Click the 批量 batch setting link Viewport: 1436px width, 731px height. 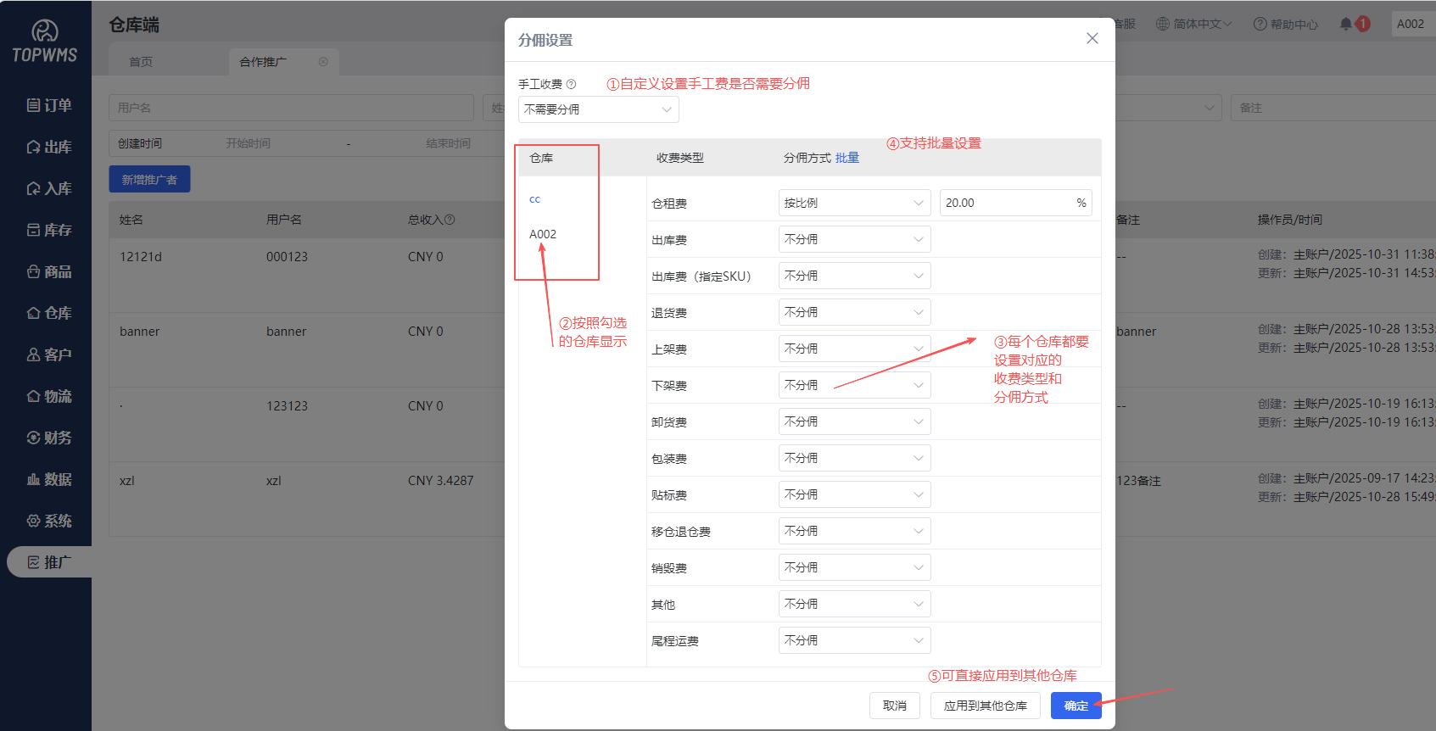(x=847, y=158)
